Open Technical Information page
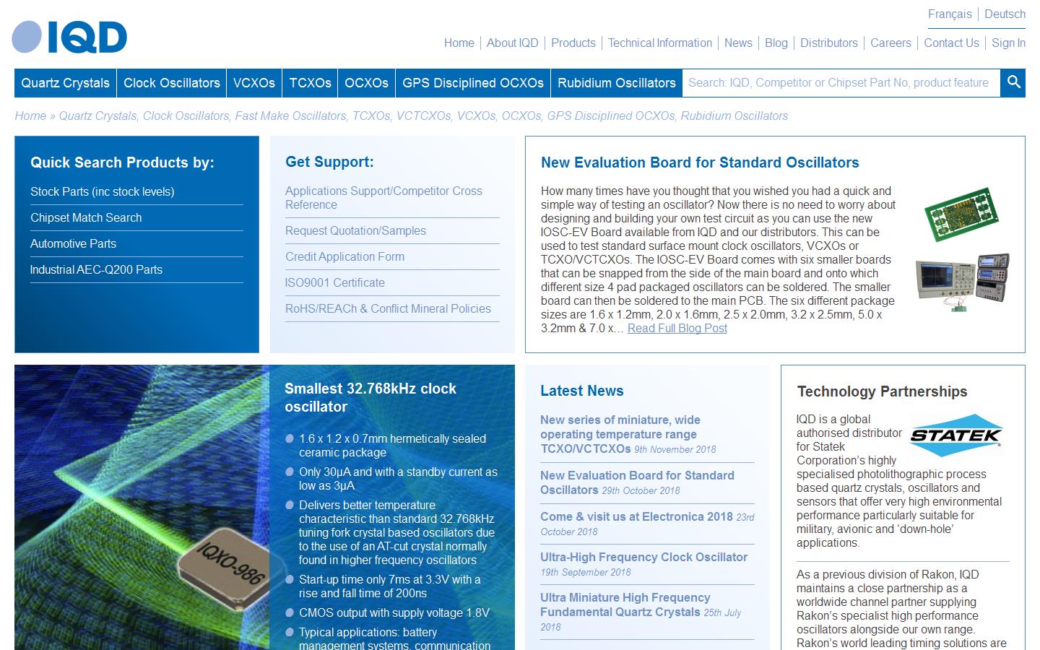The width and height of the screenshot is (1040, 650). click(659, 43)
